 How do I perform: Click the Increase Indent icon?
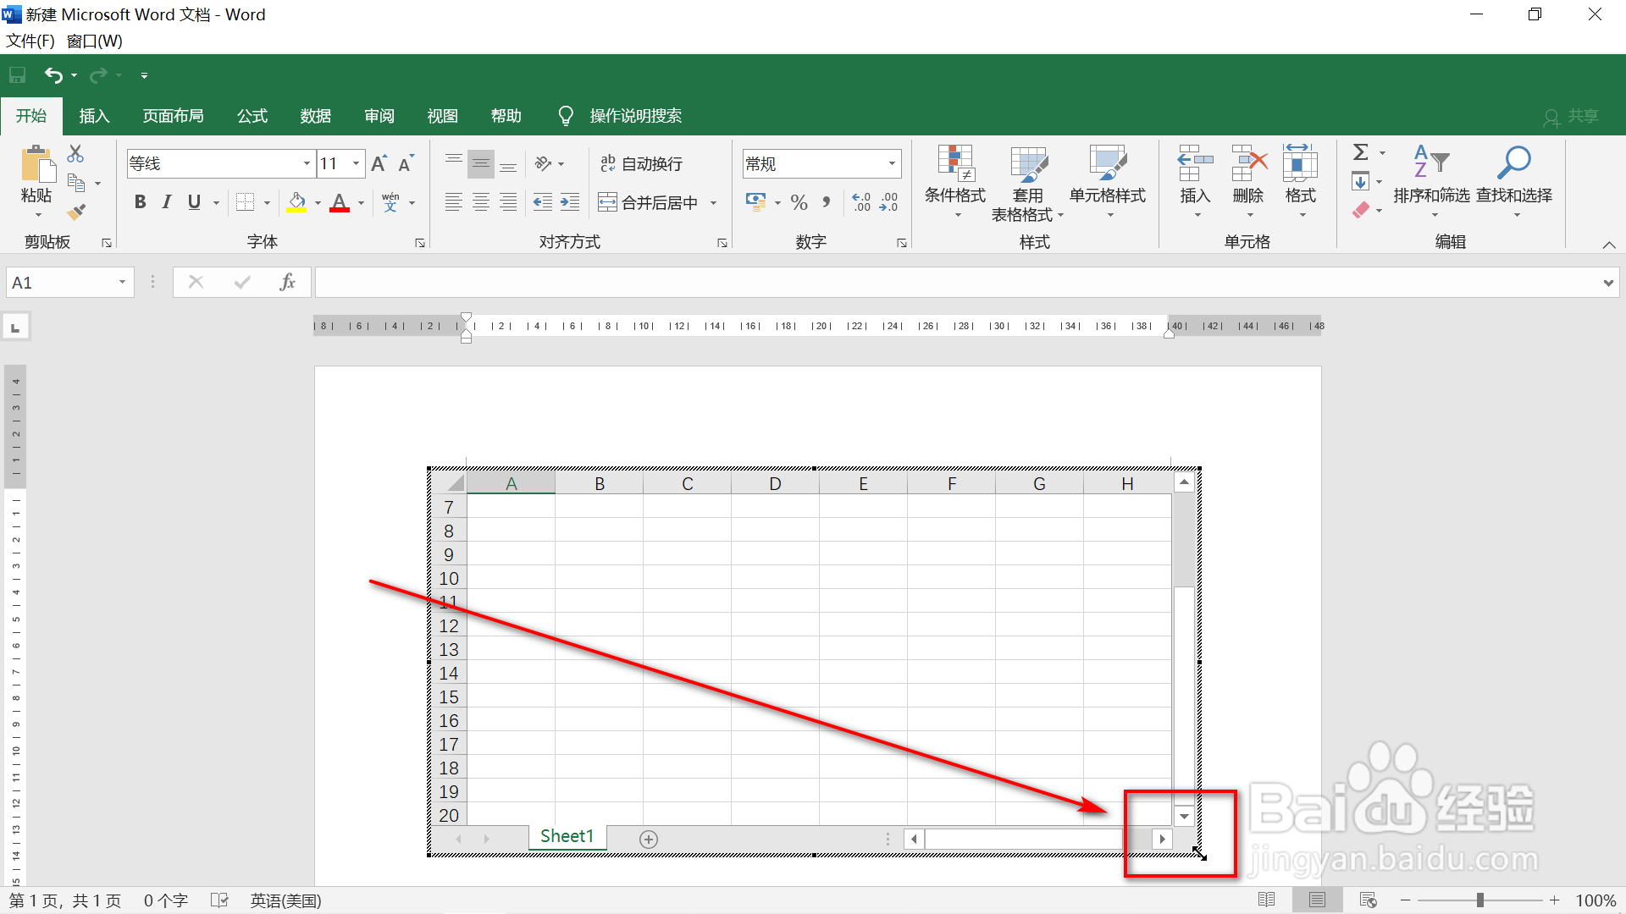tap(570, 202)
